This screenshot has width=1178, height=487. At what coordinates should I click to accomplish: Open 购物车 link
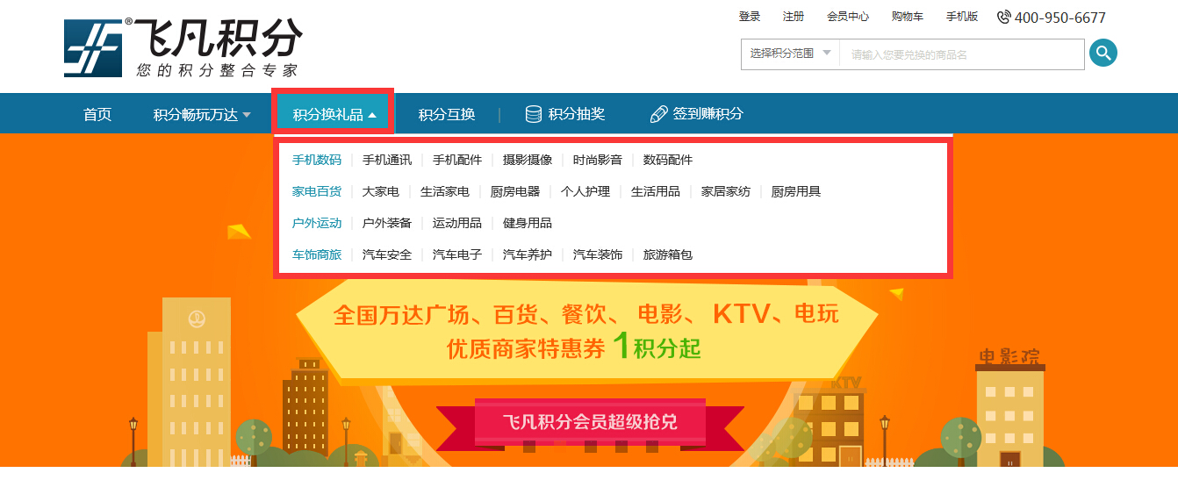tap(908, 17)
